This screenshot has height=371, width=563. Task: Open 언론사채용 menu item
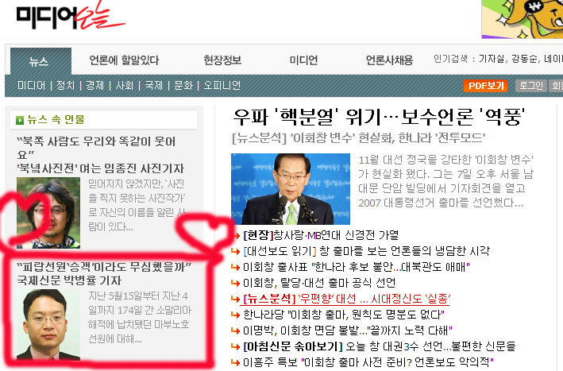pos(389,60)
